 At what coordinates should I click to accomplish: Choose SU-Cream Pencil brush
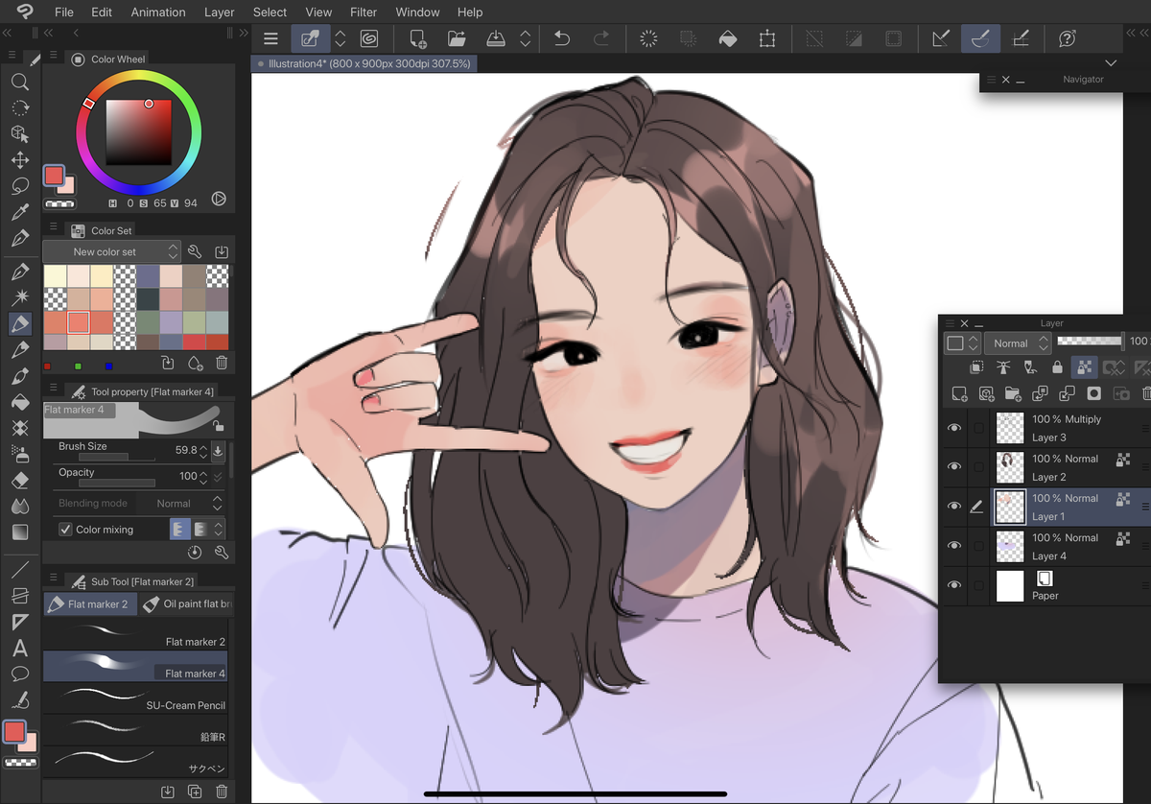135,698
